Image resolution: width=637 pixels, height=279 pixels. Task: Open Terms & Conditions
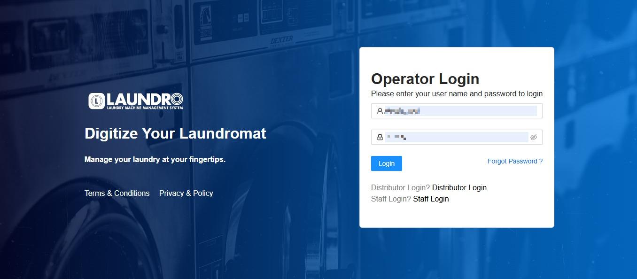117,193
